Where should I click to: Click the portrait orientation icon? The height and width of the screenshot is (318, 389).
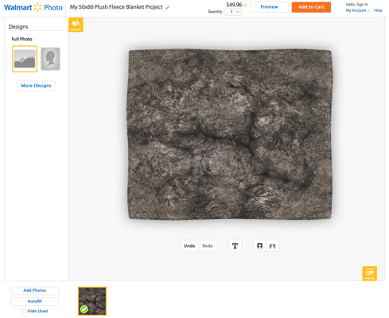coord(259,246)
